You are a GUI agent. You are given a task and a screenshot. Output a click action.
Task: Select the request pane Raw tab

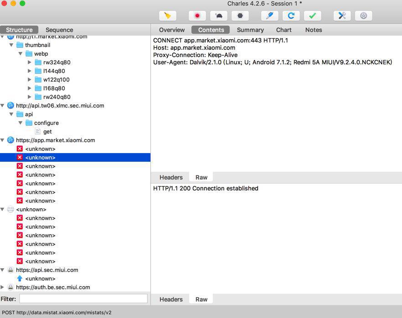coord(201,177)
